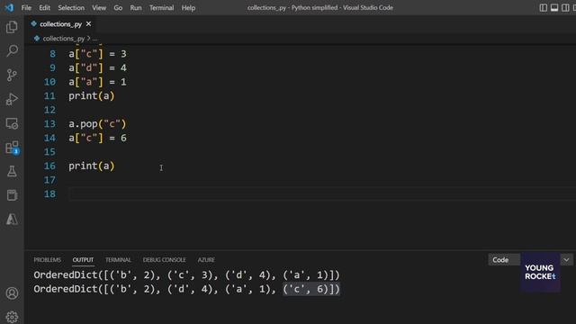Open the Terminal menu
The image size is (576, 324).
coord(161,8)
